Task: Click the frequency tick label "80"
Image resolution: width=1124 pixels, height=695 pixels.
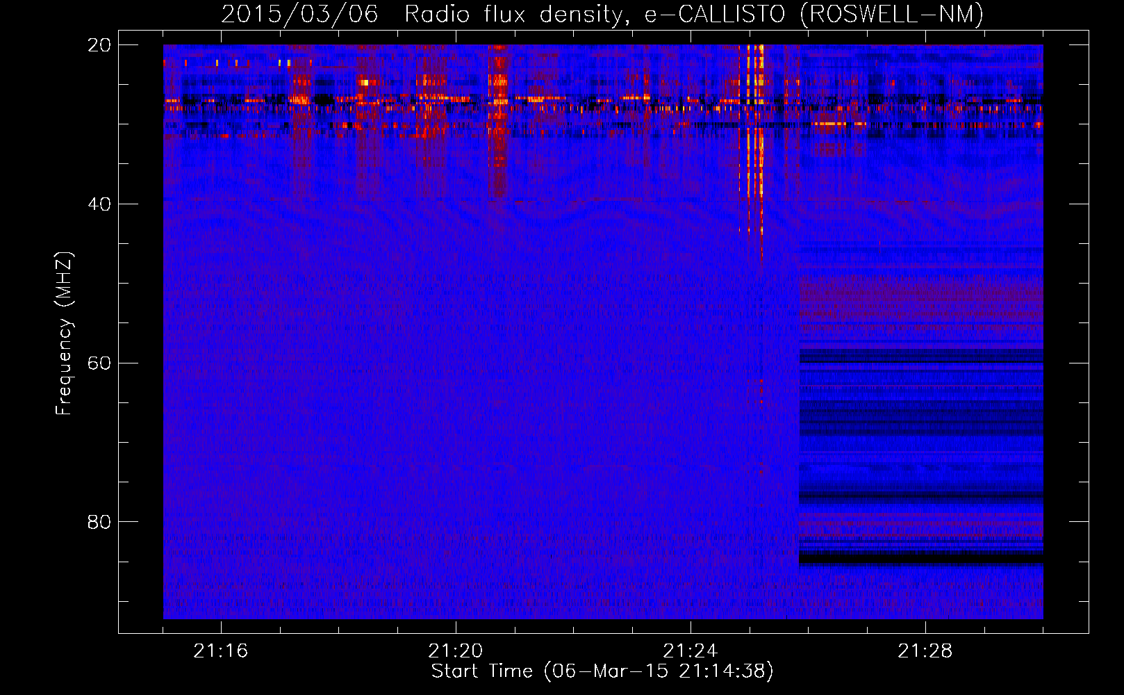Action: [99, 522]
